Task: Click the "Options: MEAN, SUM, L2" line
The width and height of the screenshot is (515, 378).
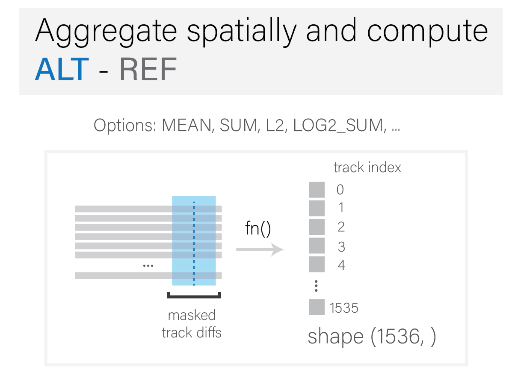Action: point(247,126)
